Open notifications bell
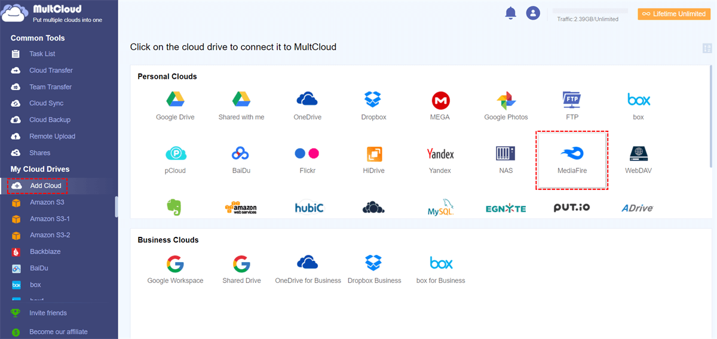 tap(510, 13)
